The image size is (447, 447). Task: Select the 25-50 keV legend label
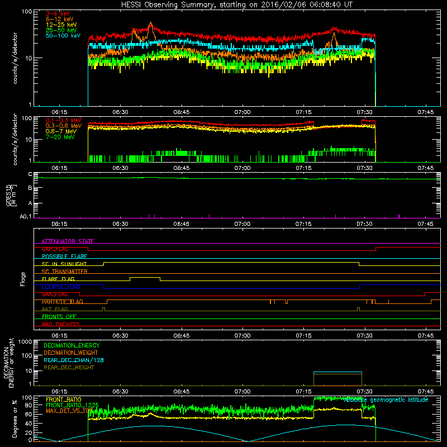(61, 30)
